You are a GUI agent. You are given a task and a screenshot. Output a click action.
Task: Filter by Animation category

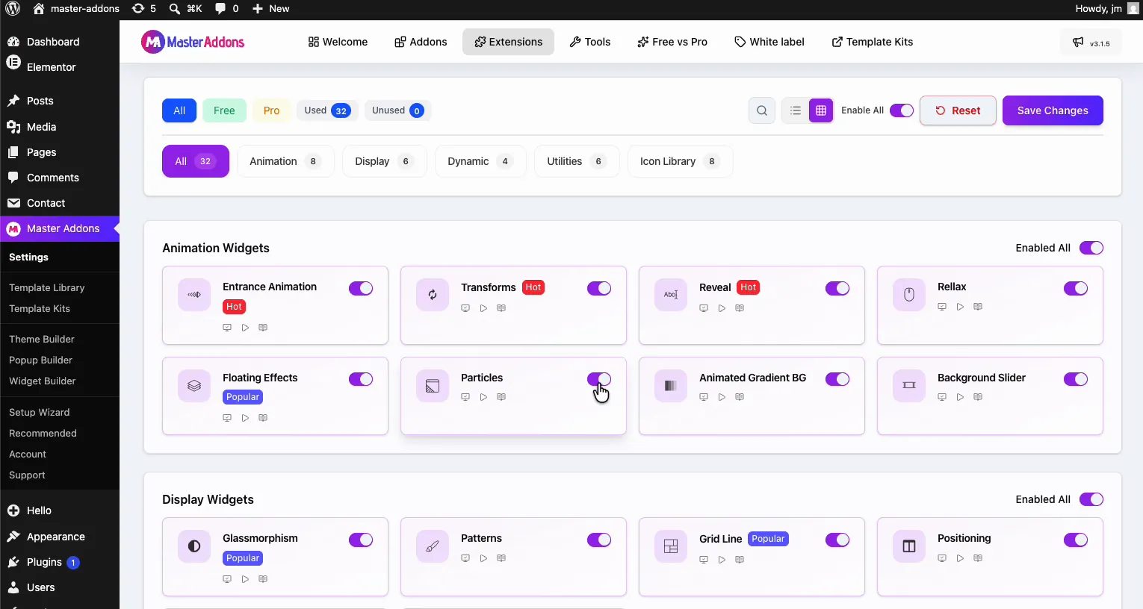click(x=285, y=161)
